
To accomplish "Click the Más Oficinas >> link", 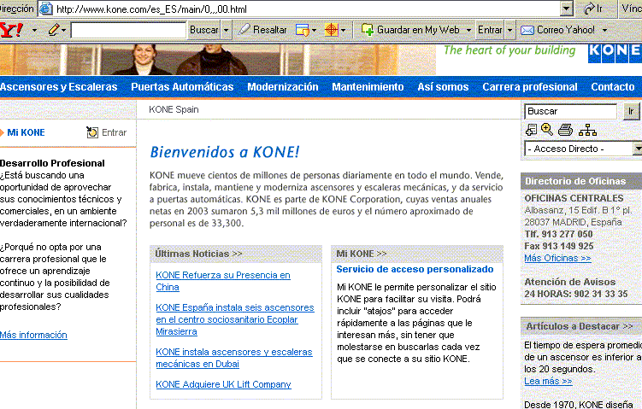I will [557, 258].
